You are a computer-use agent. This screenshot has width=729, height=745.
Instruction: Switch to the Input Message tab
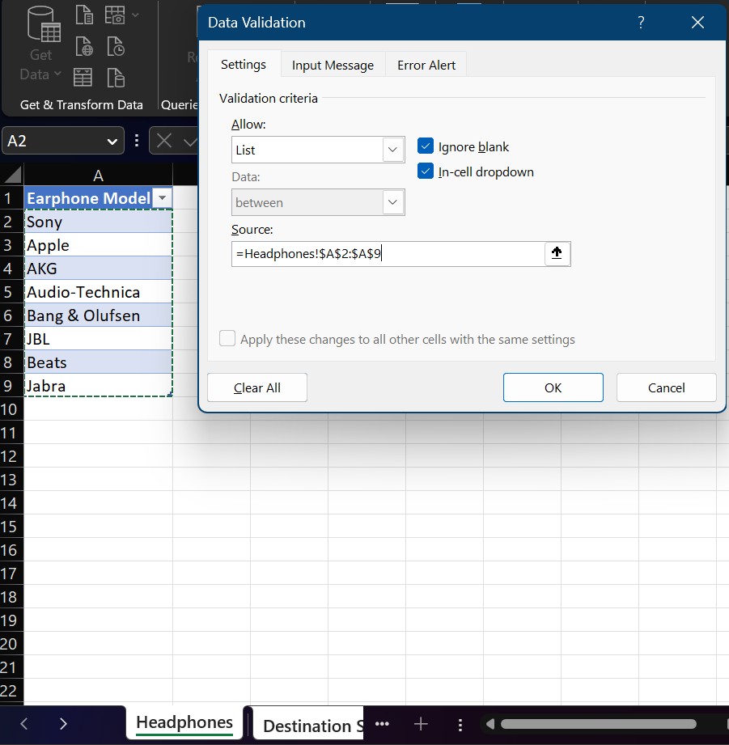[333, 65]
